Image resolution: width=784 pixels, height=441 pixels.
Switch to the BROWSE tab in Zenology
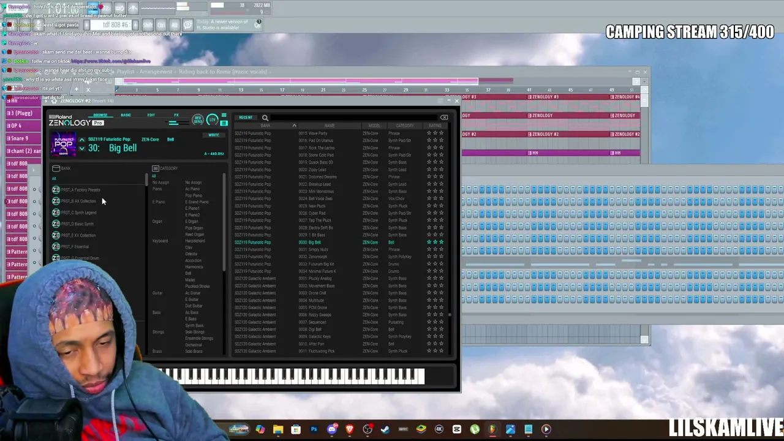[x=100, y=115]
